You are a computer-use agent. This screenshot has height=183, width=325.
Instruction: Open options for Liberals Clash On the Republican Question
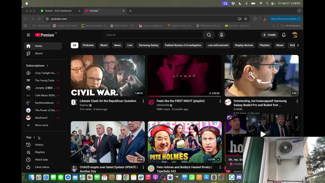click(143, 101)
